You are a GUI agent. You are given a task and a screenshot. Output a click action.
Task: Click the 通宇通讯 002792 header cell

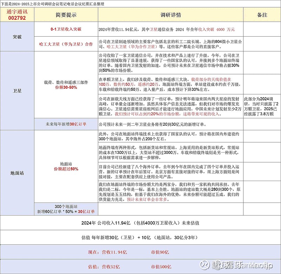point(17,15)
